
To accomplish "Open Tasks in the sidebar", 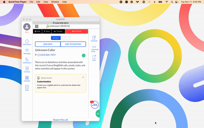I will 27,88.
